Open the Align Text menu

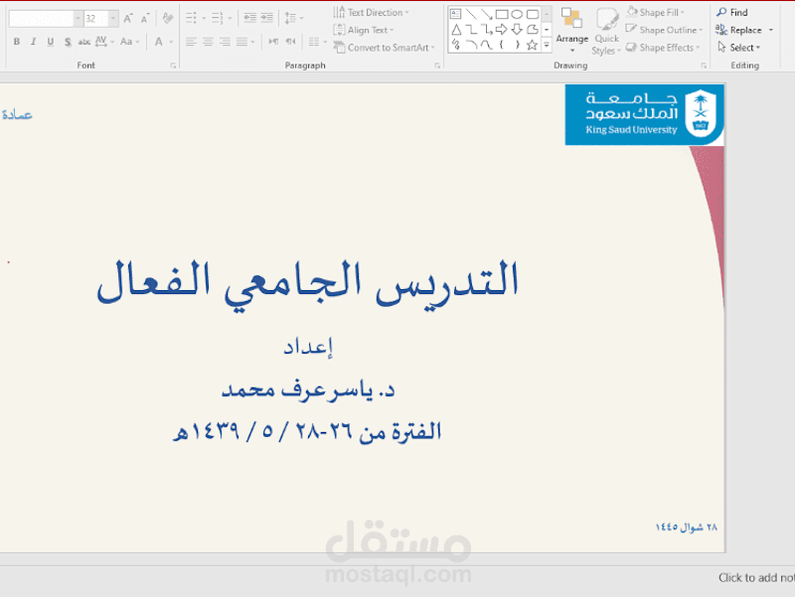[x=364, y=30]
